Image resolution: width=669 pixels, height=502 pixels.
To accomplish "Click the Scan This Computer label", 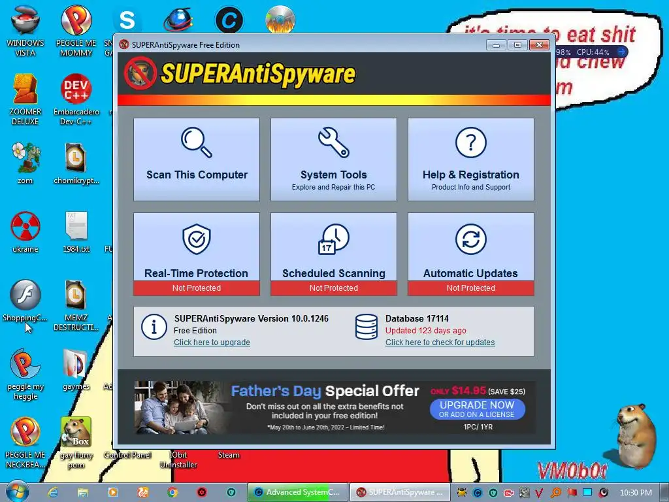I will tap(197, 175).
